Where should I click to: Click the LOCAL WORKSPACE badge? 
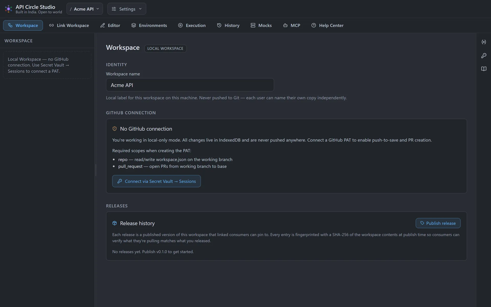[x=165, y=48]
